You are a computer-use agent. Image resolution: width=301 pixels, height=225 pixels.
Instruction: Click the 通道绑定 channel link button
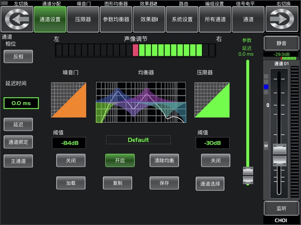coord(18,142)
